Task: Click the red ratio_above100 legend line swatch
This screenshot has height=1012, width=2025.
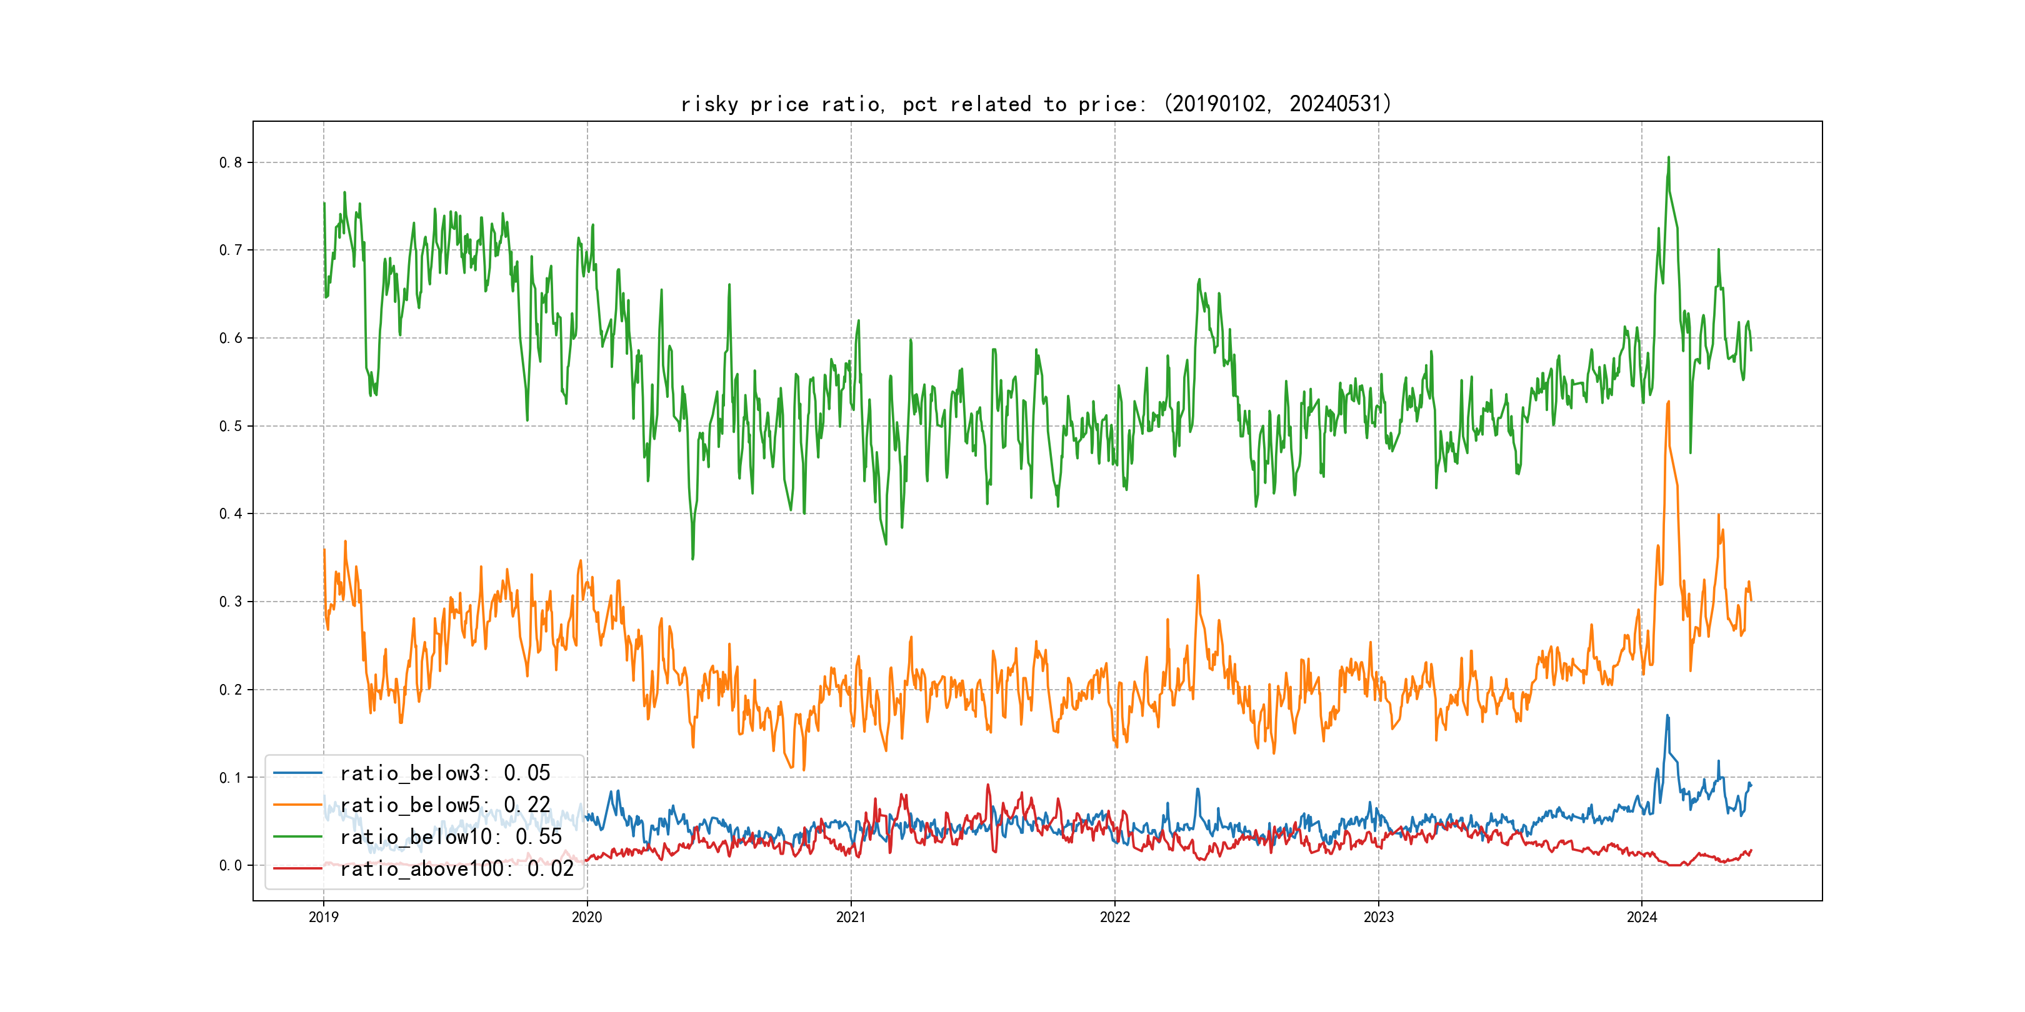Action: point(297,868)
